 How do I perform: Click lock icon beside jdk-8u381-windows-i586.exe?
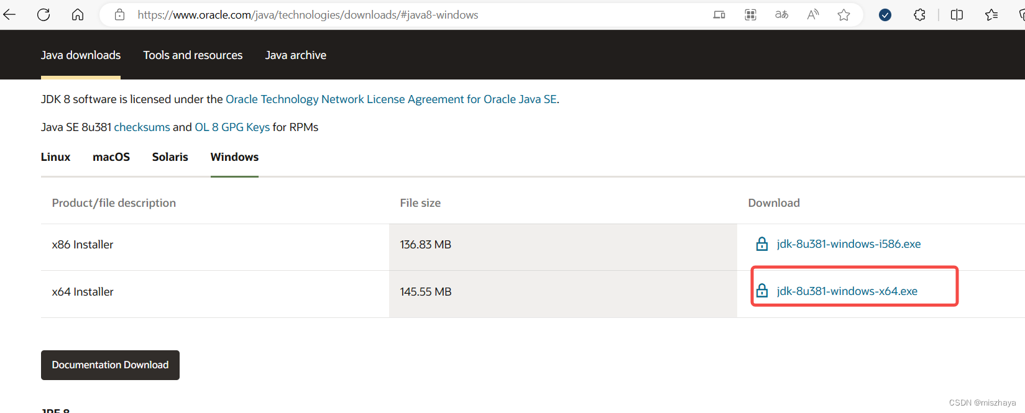click(762, 244)
